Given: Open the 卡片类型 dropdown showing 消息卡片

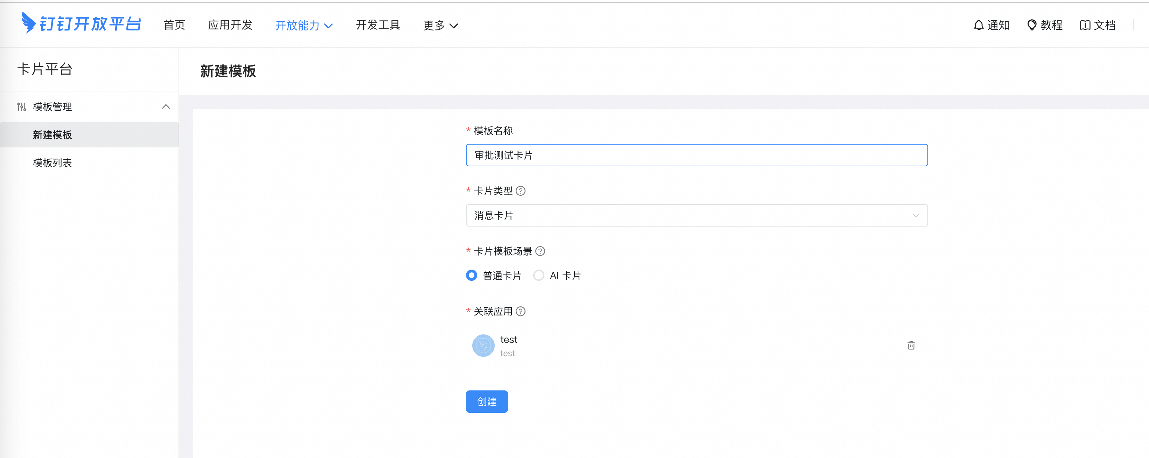Looking at the screenshot, I should [x=696, y=215].
